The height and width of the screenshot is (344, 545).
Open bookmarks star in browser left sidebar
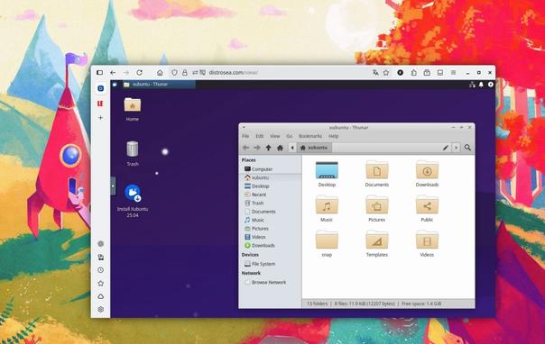click(x=100, y=284)
